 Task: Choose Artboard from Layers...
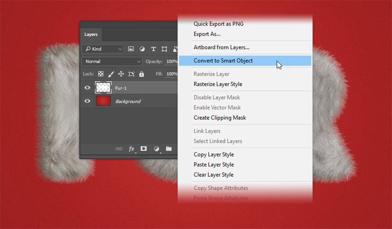(x=221, y=47)
